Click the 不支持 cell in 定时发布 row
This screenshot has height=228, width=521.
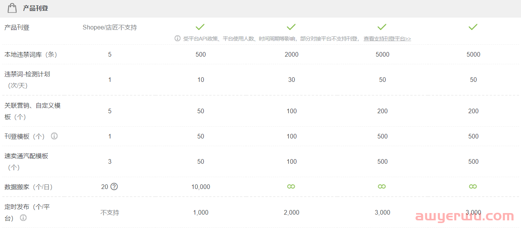pos(110,212)
